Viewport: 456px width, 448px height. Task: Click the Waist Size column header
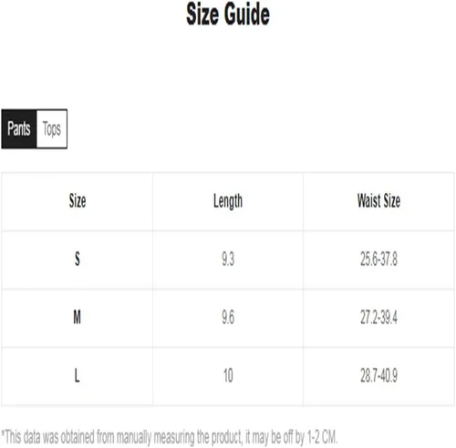[378, 201]
